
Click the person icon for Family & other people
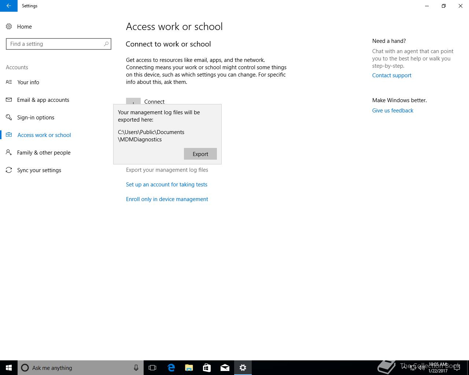point(9,152)
